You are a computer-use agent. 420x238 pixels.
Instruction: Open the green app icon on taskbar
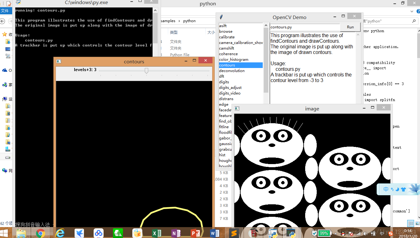[118, 233]
